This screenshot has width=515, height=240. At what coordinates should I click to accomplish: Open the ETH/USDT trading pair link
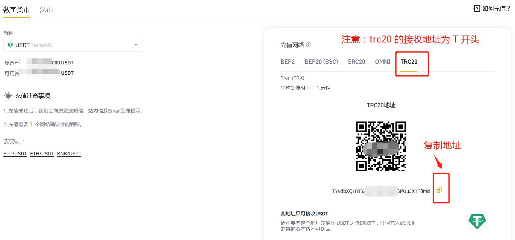tap(42, 153)
